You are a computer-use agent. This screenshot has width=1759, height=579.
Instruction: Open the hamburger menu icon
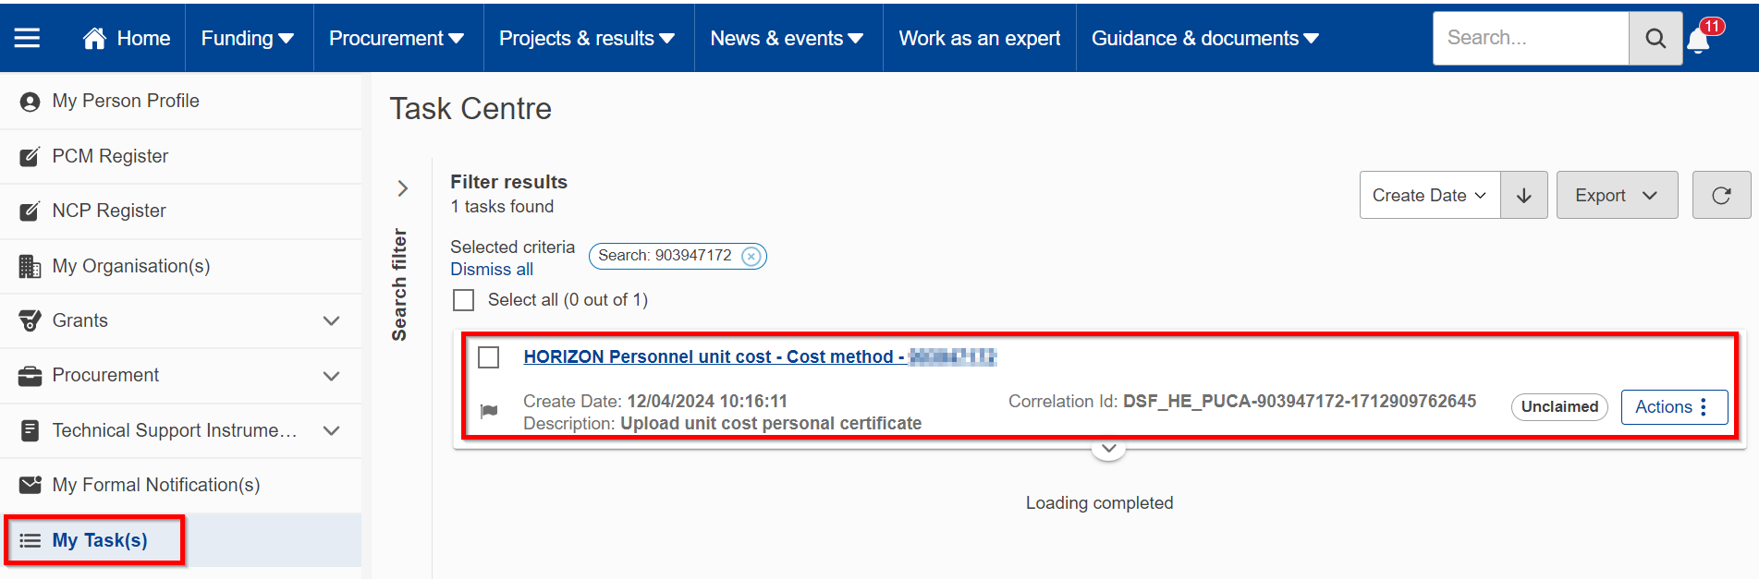click(27, 38)
